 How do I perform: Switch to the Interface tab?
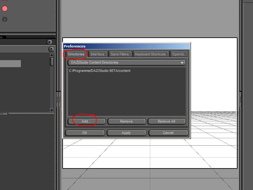point(97,54)
